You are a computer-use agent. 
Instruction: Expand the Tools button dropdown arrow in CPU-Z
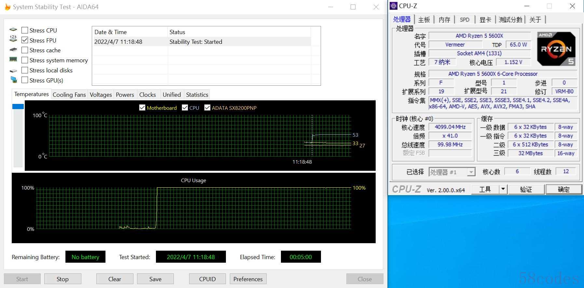pos(503,189)
